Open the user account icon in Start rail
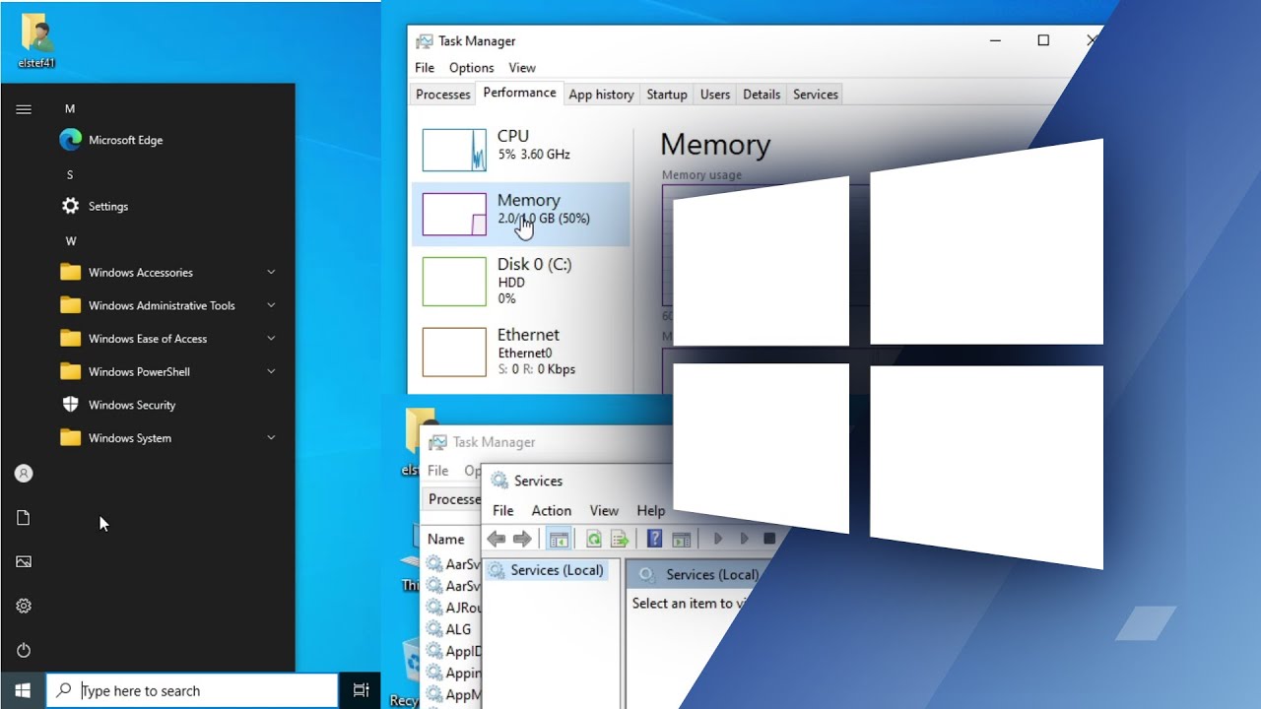The image size is (1261, 709). (x=24, y=474)
